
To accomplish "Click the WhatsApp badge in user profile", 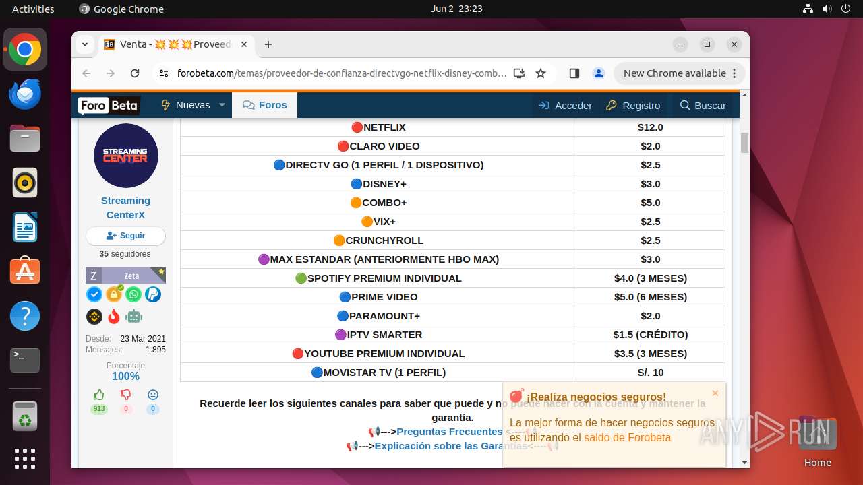I will pos(133,294).
